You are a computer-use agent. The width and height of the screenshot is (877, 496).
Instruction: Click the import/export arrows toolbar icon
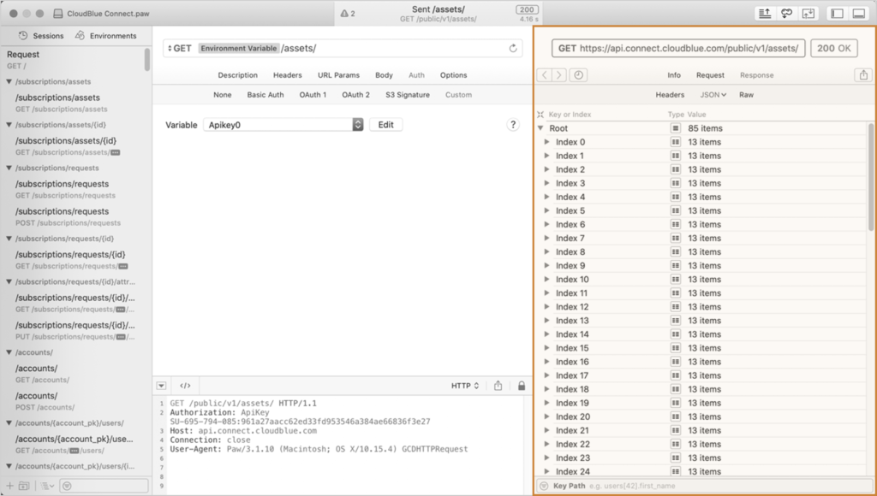point(808,14)
